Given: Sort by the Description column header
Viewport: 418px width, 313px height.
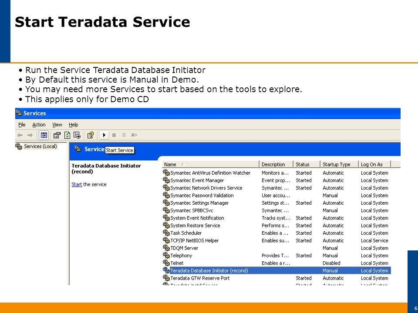Looking at the screenshot, I should click(276, 164).
